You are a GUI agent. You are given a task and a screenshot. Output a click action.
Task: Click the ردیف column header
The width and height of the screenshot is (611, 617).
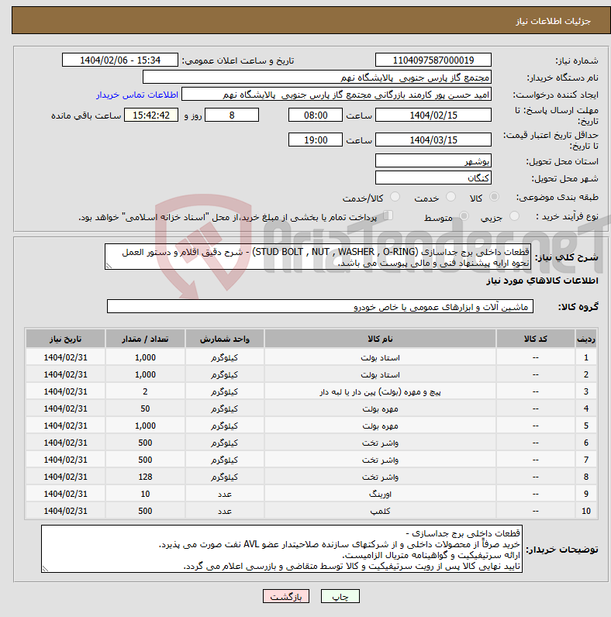(586, 339)
